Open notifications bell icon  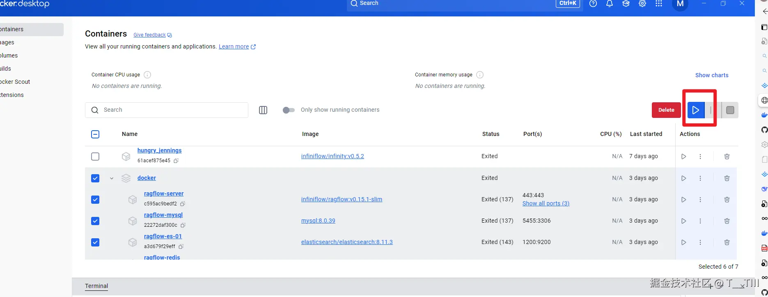[610, 3]
